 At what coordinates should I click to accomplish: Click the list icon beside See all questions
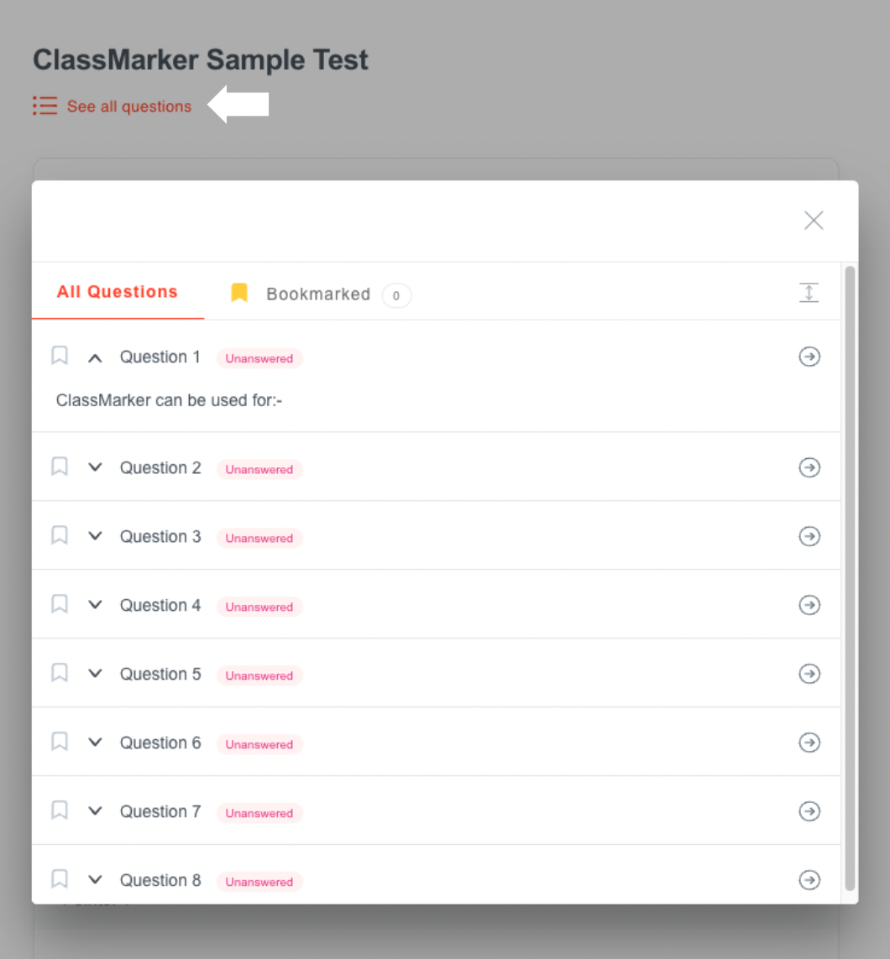click(x=45, y=106)
